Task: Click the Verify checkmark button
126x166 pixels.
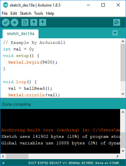Action: click(x=6, y=22)
